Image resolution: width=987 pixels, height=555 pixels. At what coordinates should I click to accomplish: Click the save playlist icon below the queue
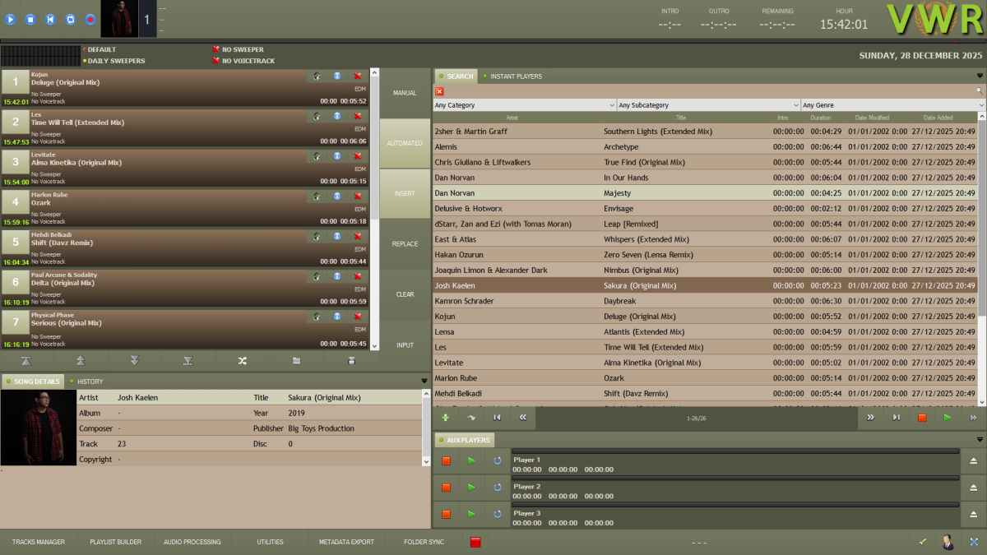pos(351,360)
